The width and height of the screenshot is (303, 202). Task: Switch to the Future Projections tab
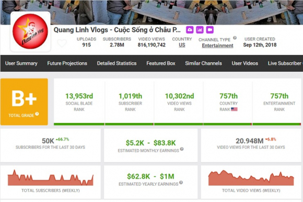click(67, 63)
